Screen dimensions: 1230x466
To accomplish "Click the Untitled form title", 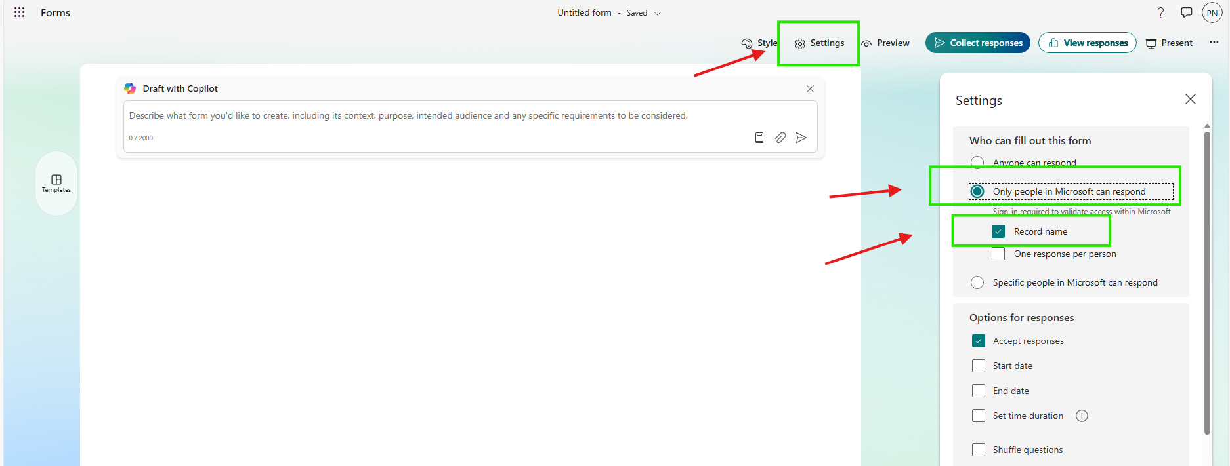I will [x=584, y=12].
